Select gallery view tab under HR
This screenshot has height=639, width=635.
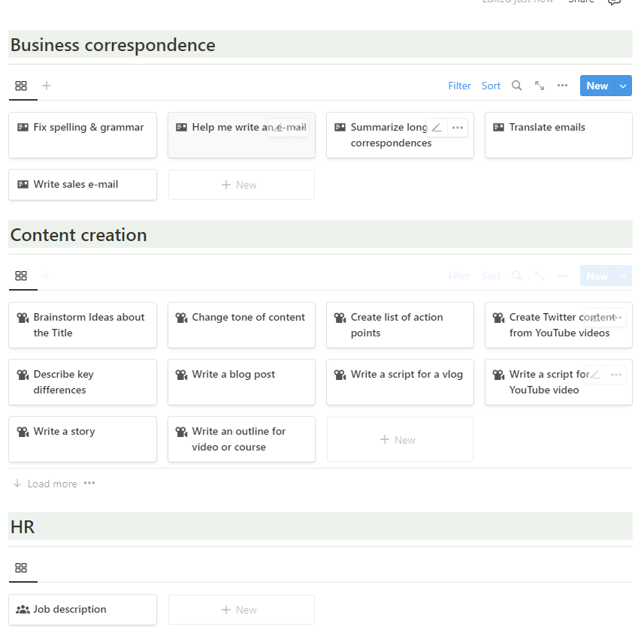[21, 568]
